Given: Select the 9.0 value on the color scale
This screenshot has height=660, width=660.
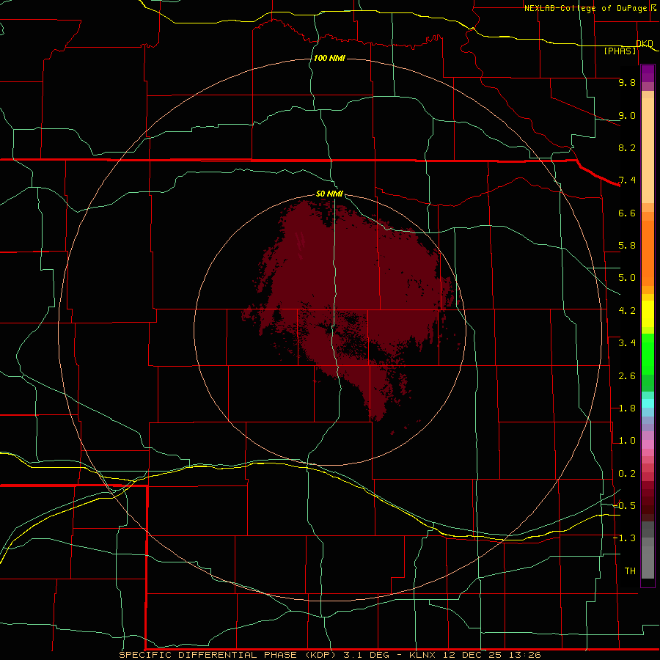Looking at the screenshot, I should point(627,115).
